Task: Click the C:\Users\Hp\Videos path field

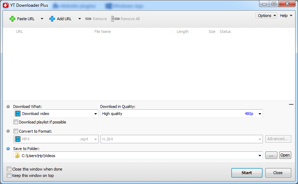Action: (138, 156)
